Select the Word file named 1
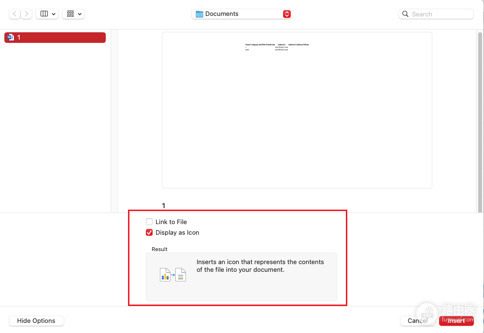Screen dimensions: 484x333 tap(55, 38)
